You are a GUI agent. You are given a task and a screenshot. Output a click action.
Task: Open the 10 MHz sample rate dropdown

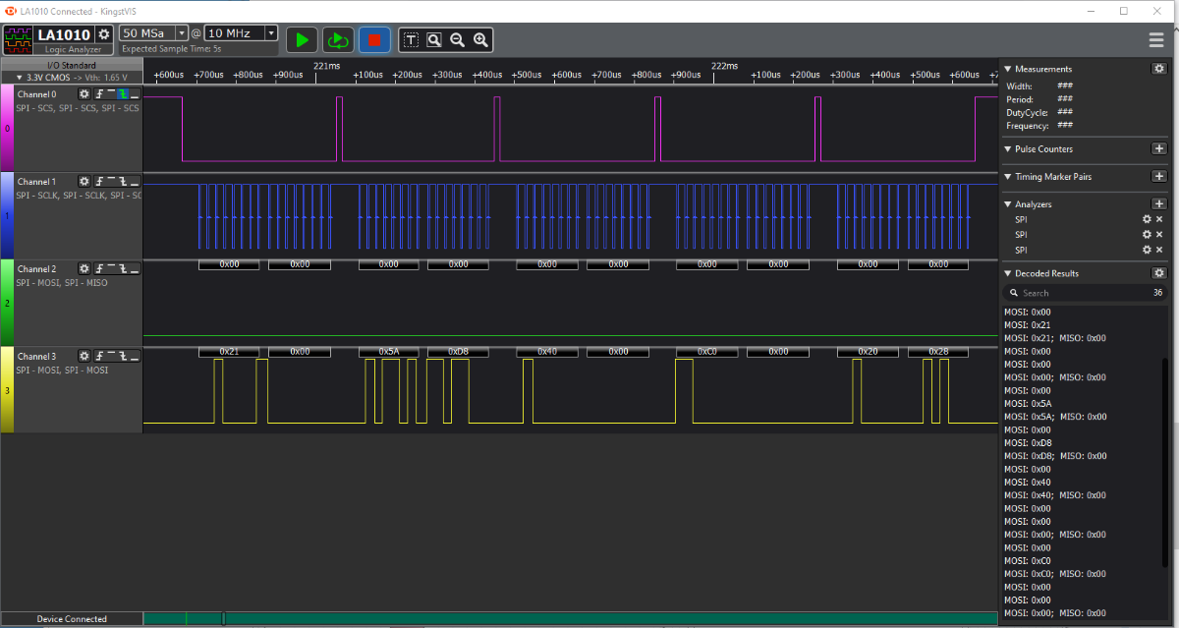coord(270,32)
